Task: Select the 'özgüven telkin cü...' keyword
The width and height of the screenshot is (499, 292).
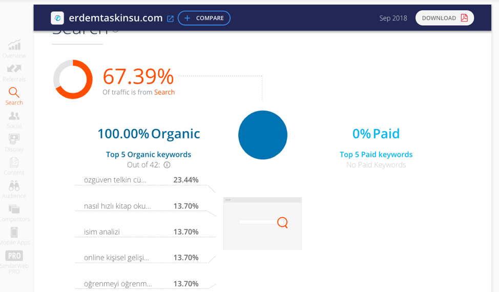Action: (x=115, y=180)
